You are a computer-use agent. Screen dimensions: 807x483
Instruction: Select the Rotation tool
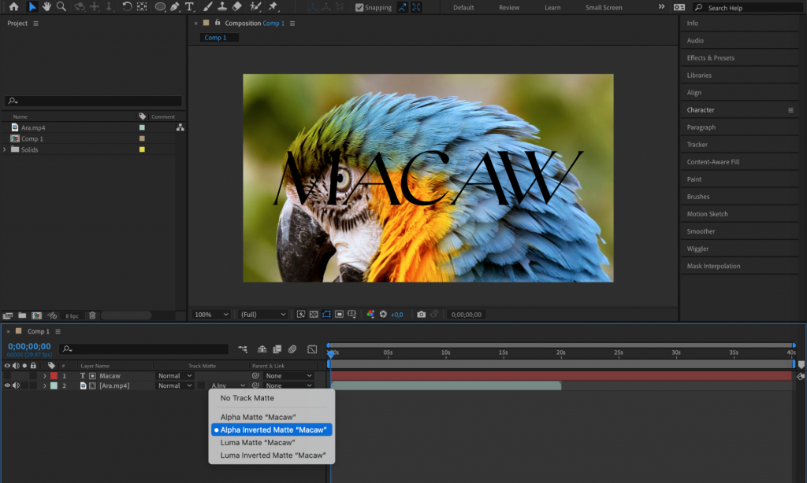pyautogui.click(x=126, y=8)
